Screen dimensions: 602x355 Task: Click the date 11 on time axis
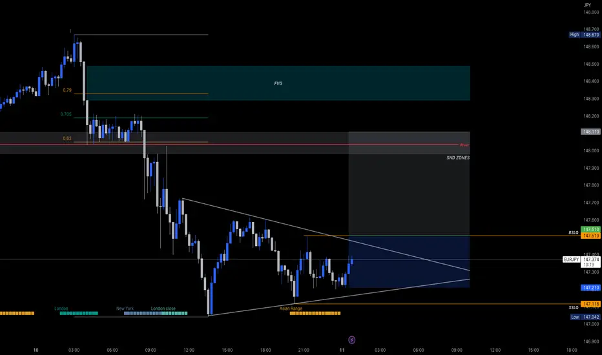click(x=342, y=350)
